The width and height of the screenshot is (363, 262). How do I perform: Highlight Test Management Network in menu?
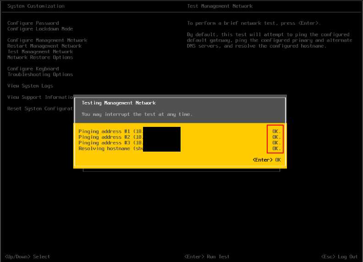[40, 52]
